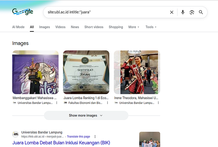
Task: Start voice search with the microphone icon
Action: tap(183, 12)
